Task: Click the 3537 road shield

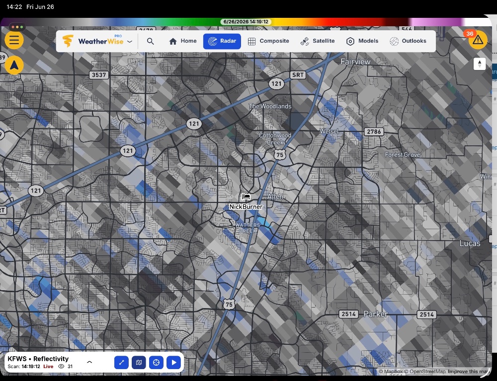Action: [x=99, y=75]
